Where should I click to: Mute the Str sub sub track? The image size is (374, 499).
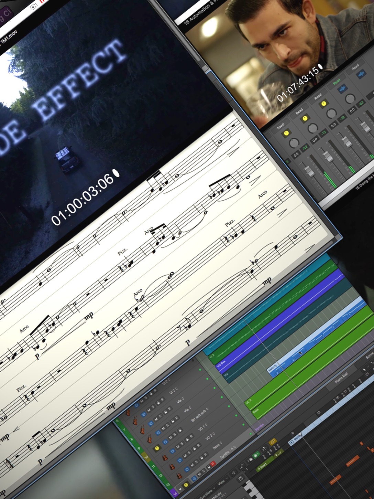point(170,437)
